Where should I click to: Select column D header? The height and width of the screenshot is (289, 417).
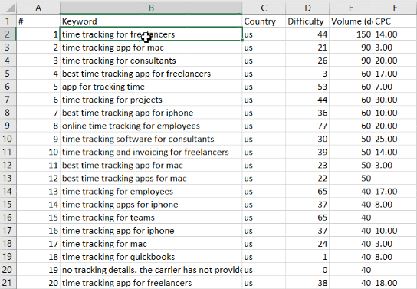coord(307,8)
